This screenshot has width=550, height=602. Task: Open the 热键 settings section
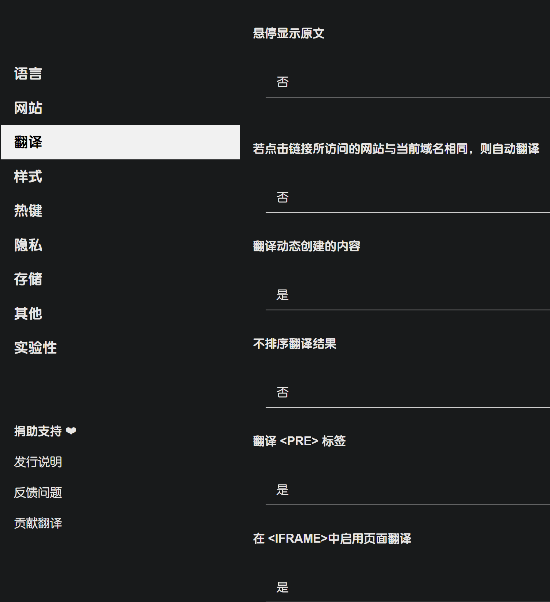28,211
